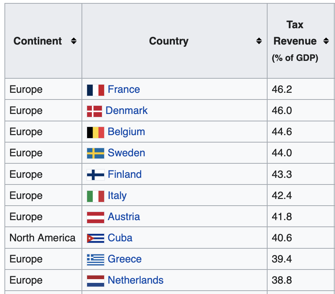Click the Belgium flag icon
The image size is (335, 294).
pyautogui.click(x=96, y=132)
